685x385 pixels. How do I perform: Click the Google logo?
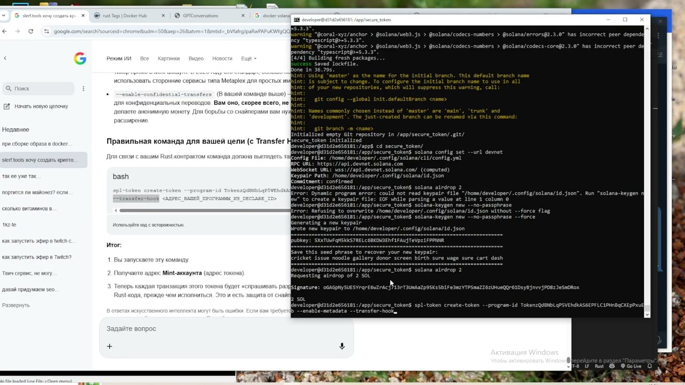[x=80, y=59]
